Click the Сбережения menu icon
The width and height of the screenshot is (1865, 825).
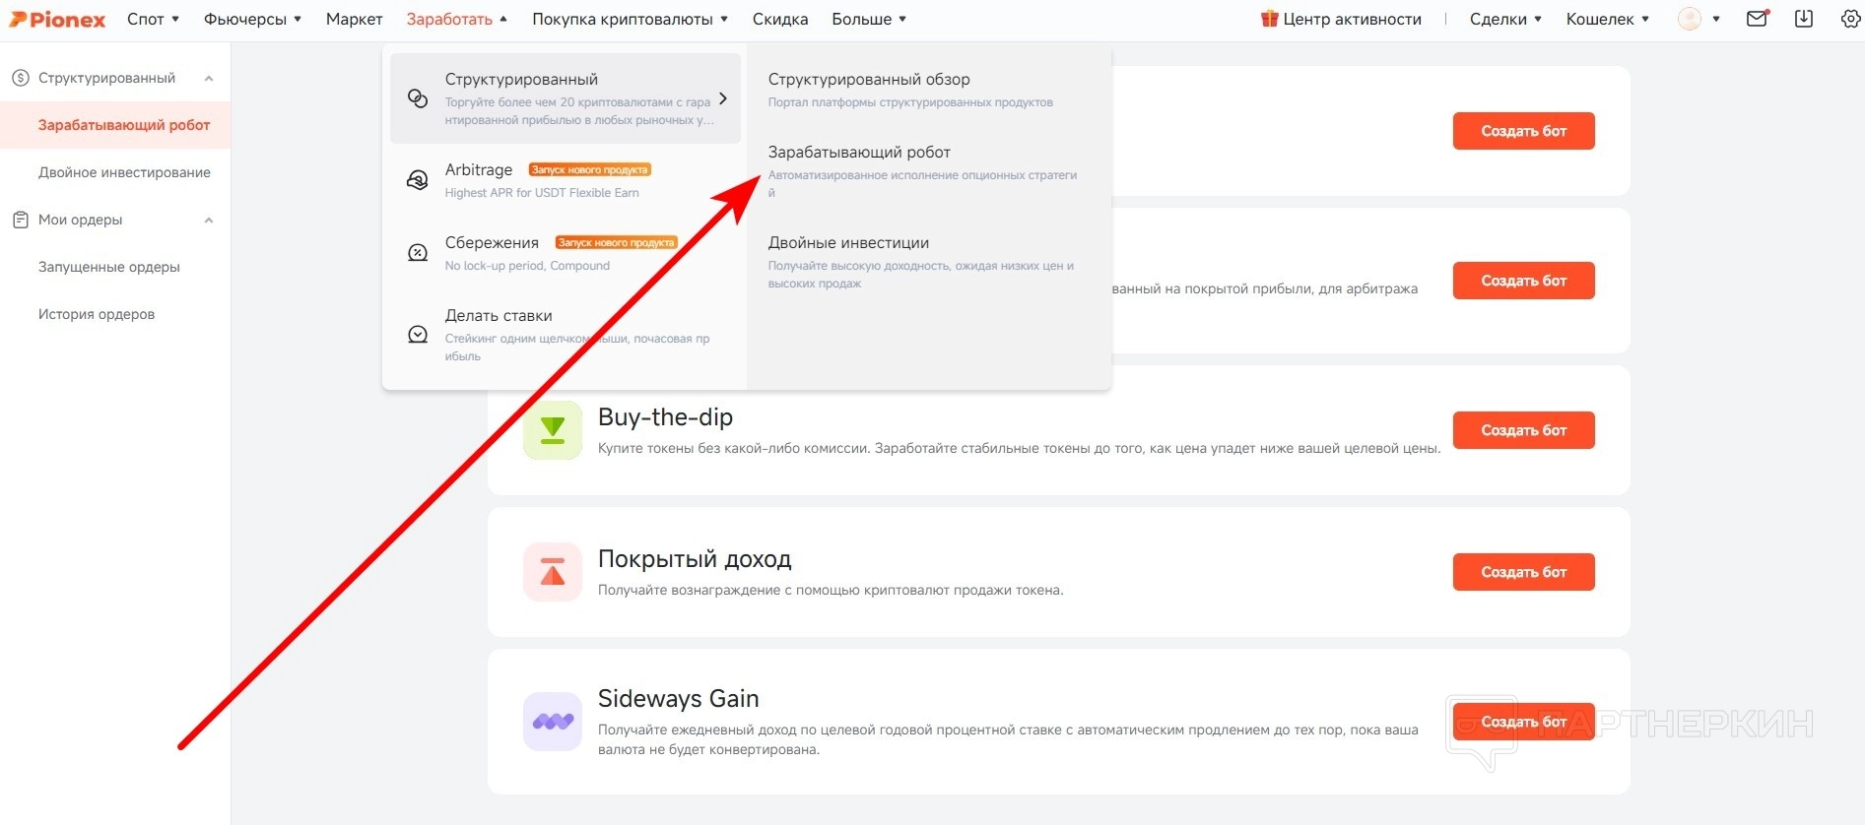tap(418, 253)
